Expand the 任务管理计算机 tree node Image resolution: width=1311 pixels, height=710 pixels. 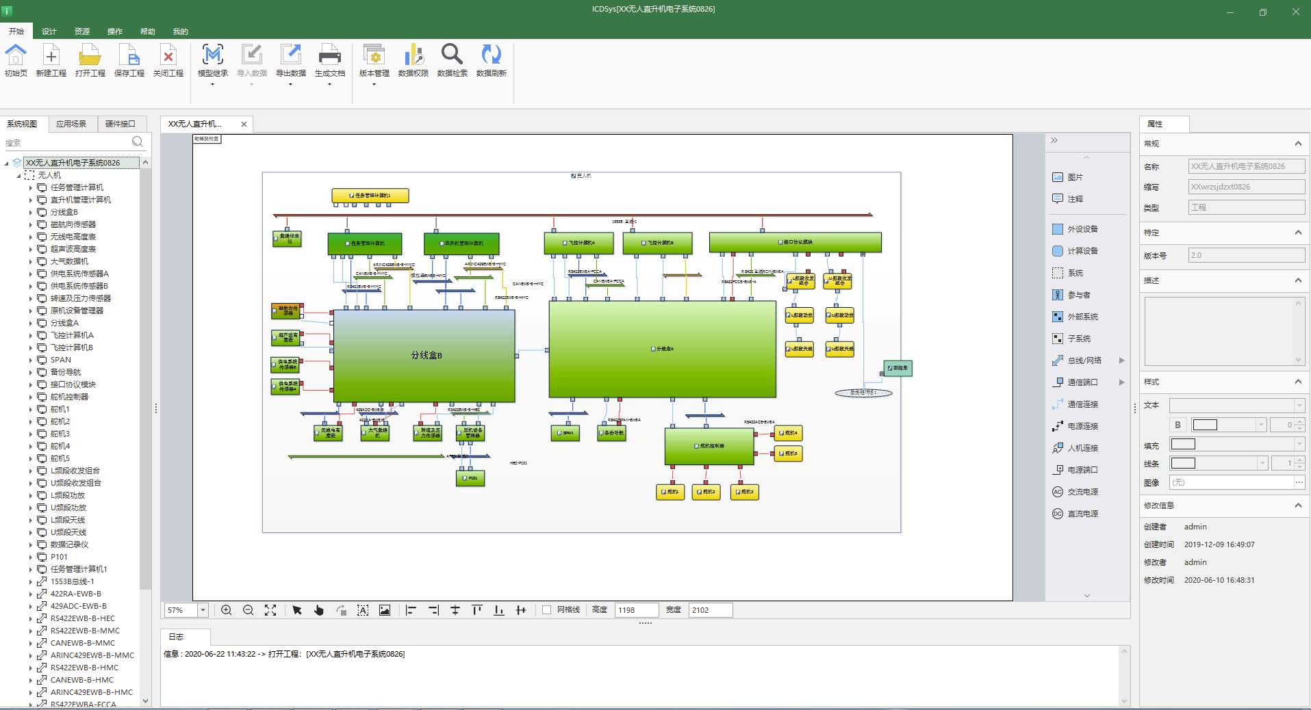click(31, 187)
